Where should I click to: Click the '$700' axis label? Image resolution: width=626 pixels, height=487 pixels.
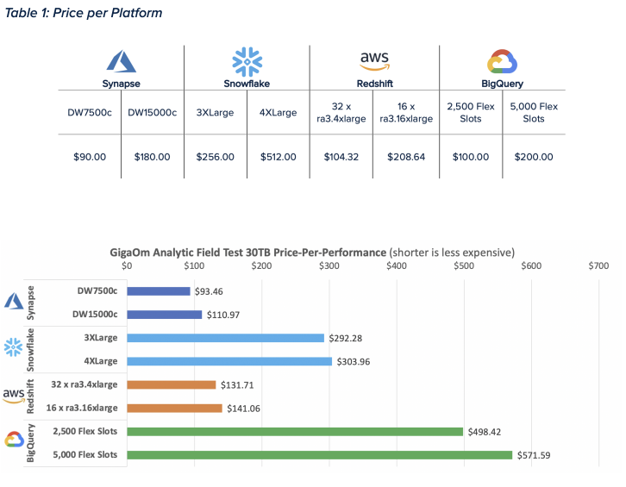tap(598, 265)
